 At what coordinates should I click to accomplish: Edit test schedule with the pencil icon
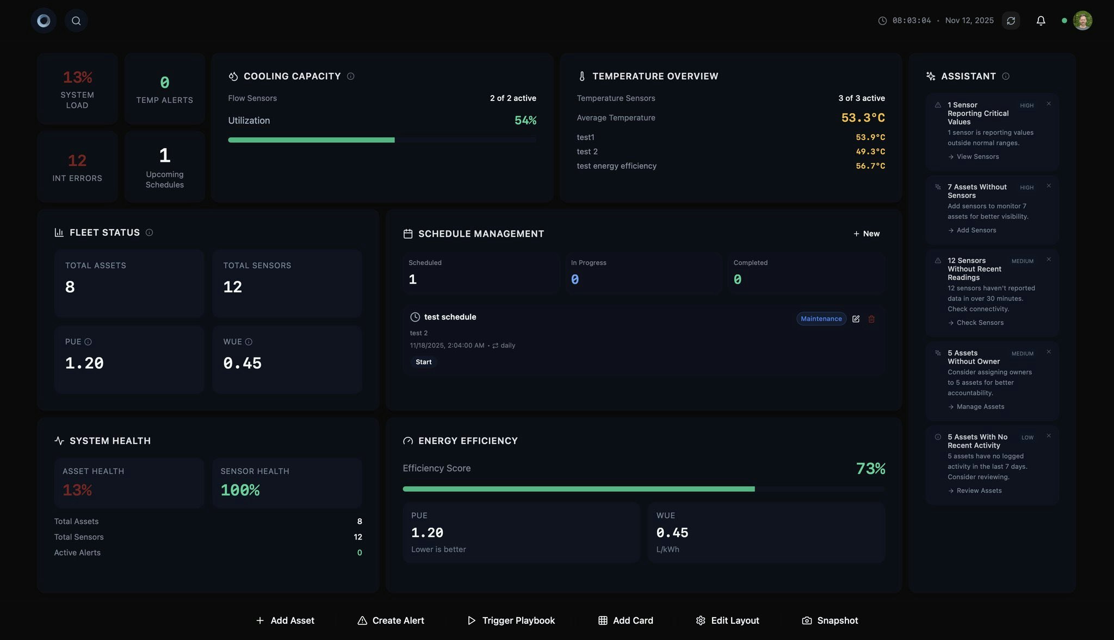tap(856, 319)
